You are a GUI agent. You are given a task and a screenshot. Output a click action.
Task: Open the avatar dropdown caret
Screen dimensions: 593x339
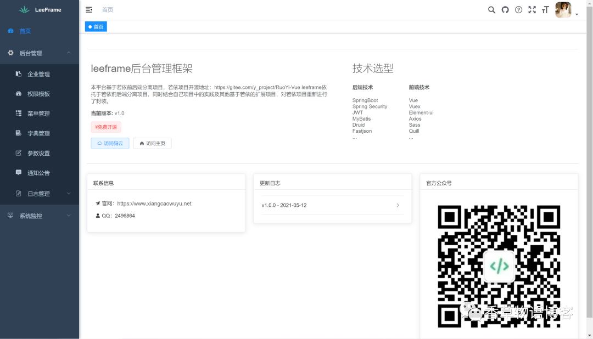[x=577, y=14]
